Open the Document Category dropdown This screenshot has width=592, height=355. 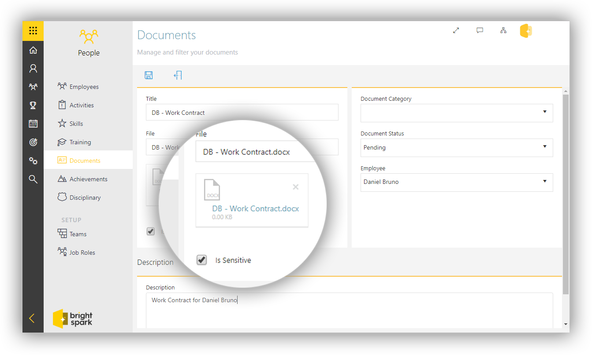[457, 113]
